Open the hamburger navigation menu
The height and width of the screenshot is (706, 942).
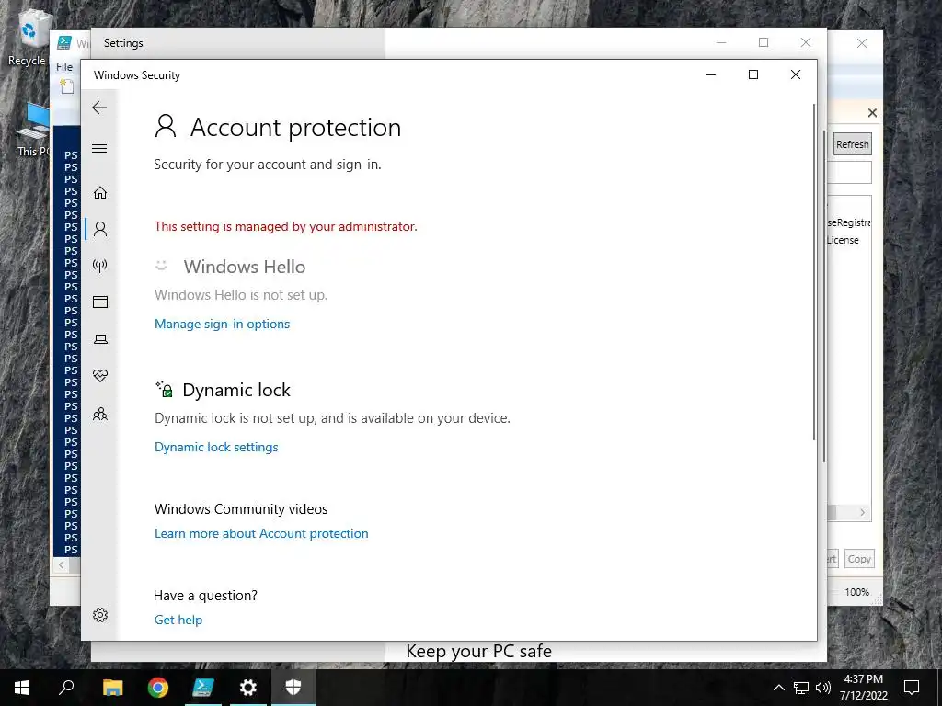click(99, 148)
